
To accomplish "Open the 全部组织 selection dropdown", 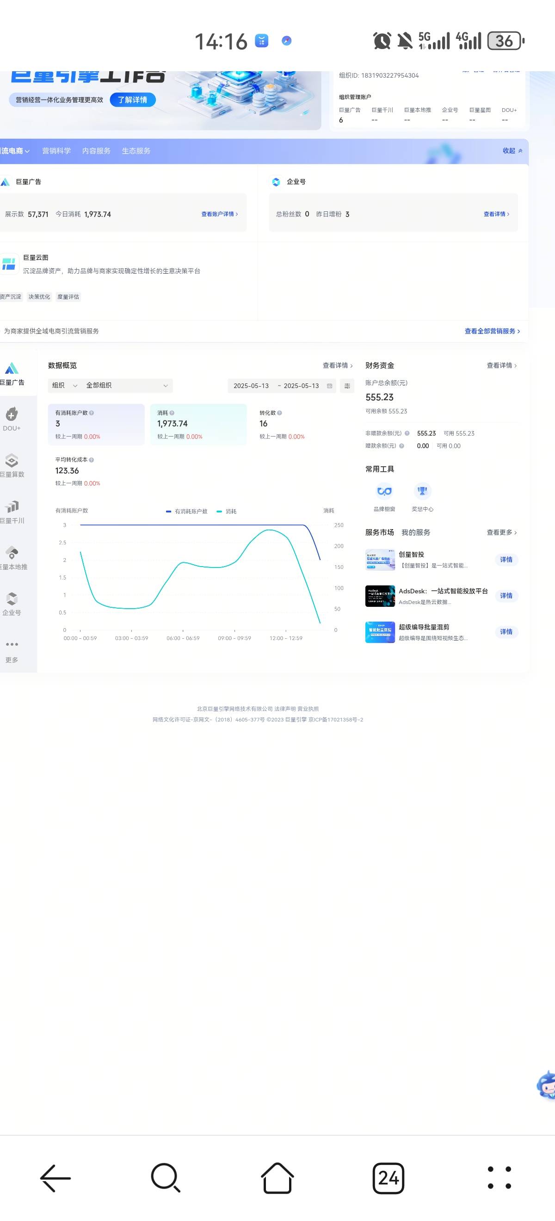I will coord(127,385).
